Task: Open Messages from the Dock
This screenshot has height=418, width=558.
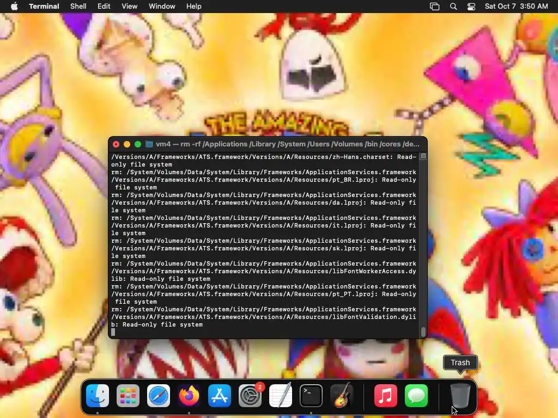Action: point(416,396)
